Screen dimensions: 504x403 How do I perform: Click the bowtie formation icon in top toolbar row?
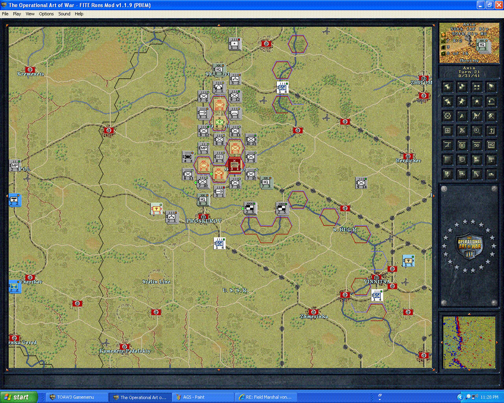point(476,87)
